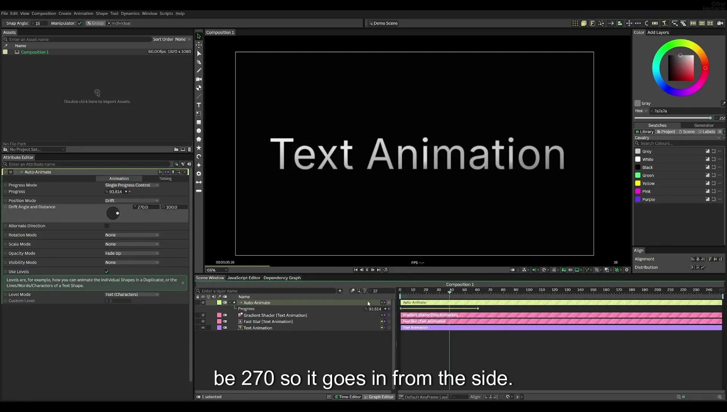The height and width of the screenshot is (412, 727).
Task: Click the play forward button
Action: coord(373,270)
